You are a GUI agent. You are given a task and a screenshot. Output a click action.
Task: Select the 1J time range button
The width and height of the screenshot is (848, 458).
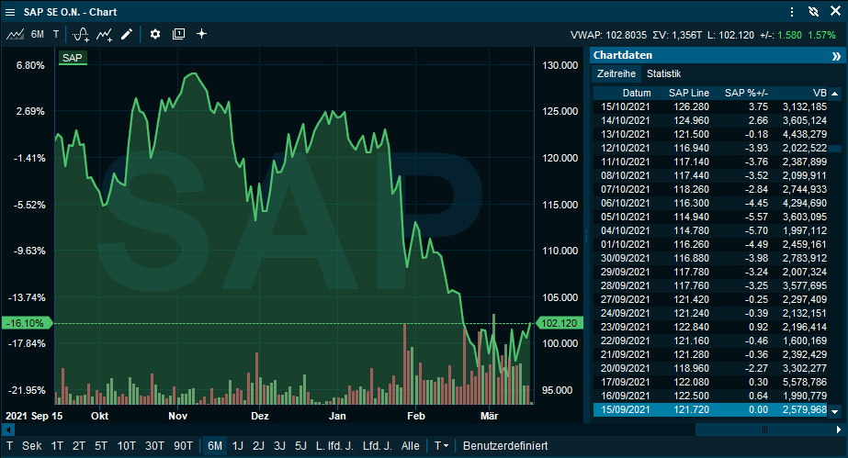point(238,446)
